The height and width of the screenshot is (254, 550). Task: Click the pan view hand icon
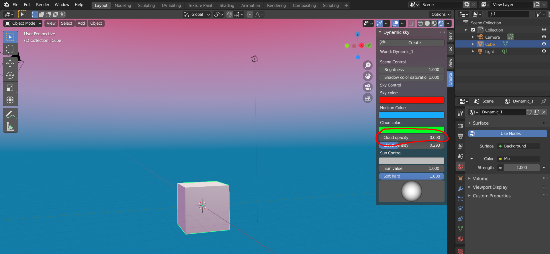coord(368,76)
